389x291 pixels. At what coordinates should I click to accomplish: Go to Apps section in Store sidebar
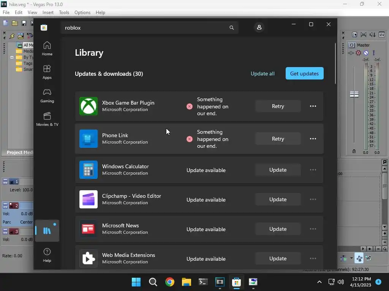coord(47,72)
